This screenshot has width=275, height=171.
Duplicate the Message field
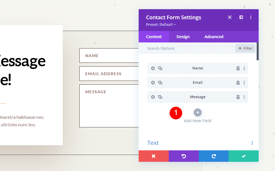(160, 97)
